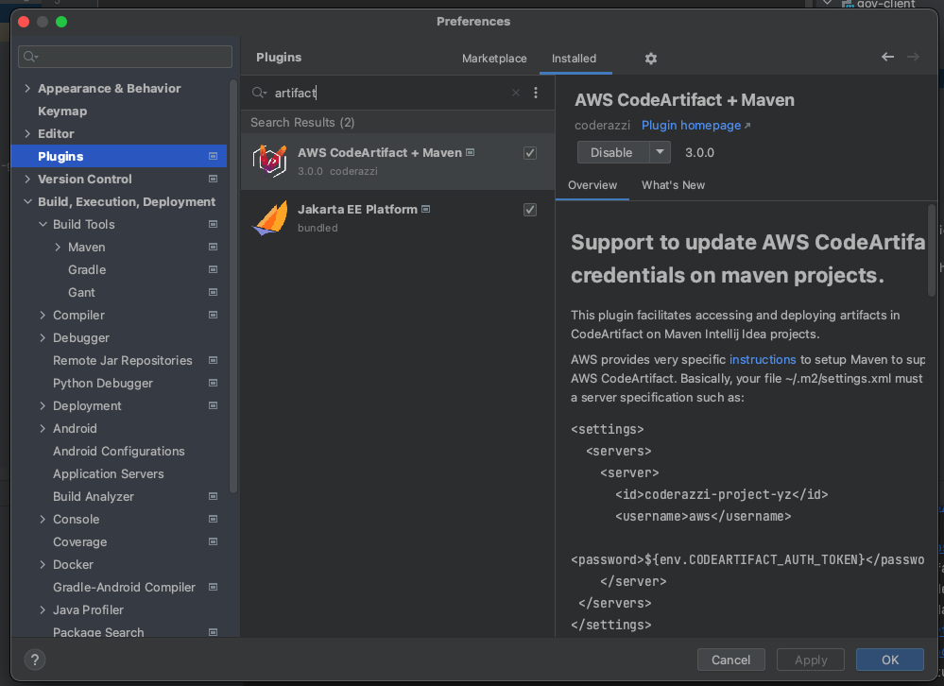Image resolution: width=944 pixels, height=686 pixels.
Task: Click project-level icon beside Build Tools
Action: 214,225
